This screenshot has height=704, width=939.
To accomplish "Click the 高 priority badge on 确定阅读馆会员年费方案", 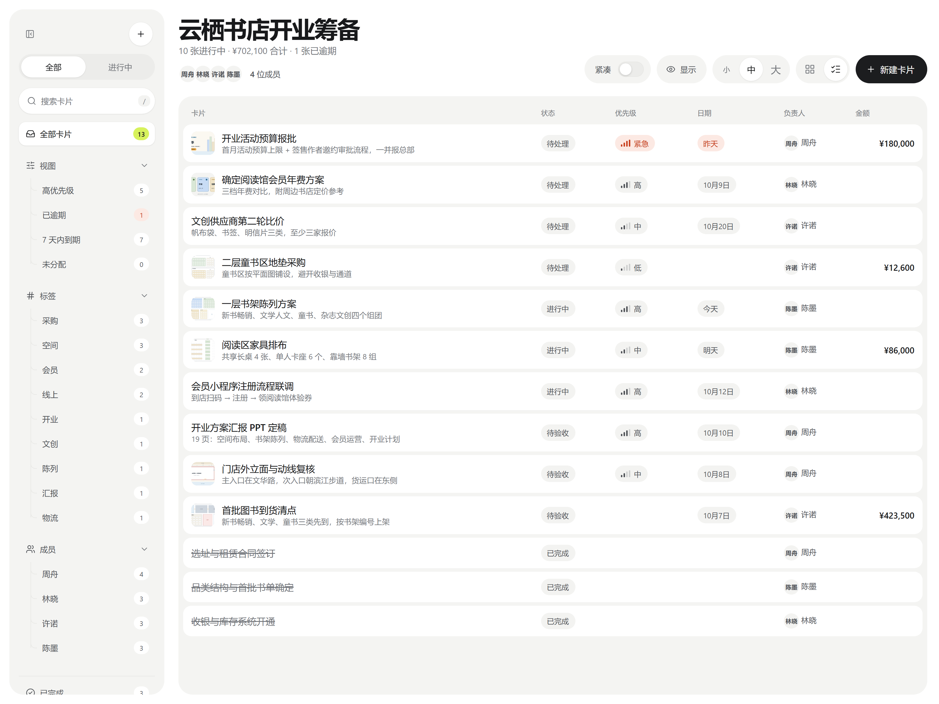I will pos(631,185).
